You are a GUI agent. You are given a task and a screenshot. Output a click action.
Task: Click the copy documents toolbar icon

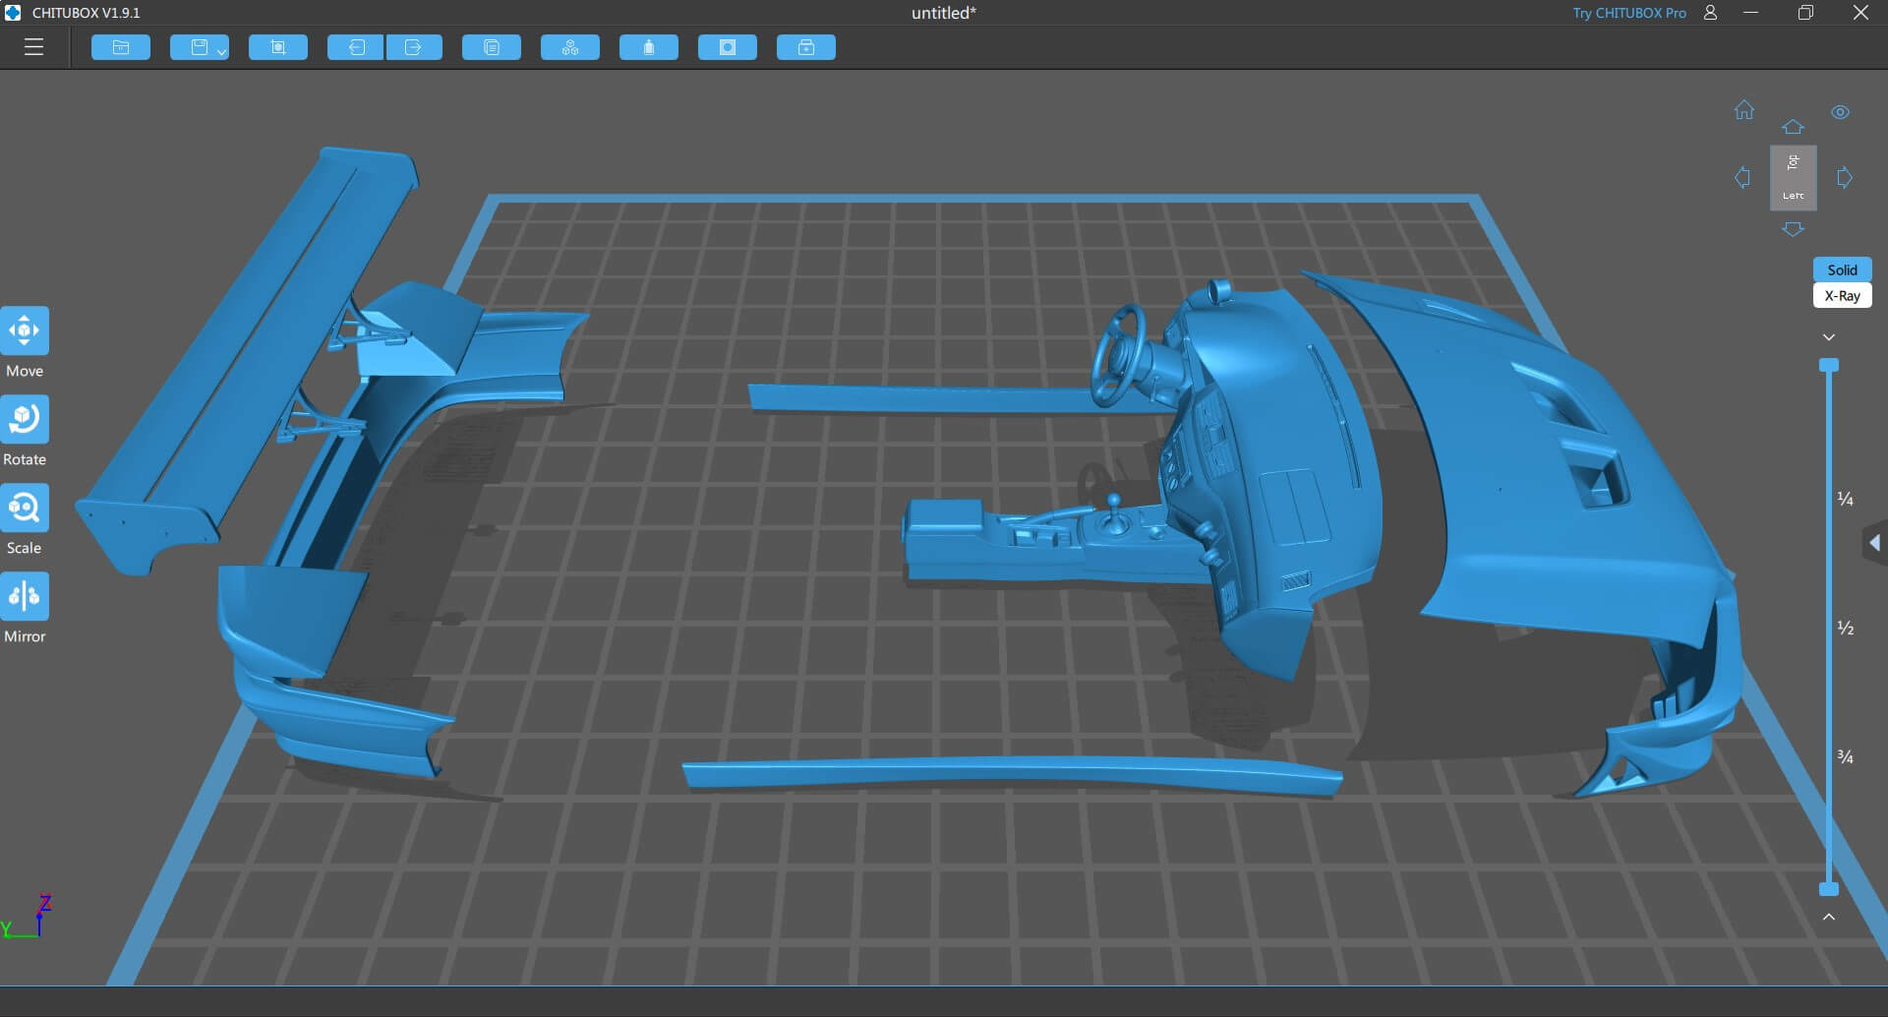pyautogui.click(x=492, y=47)
